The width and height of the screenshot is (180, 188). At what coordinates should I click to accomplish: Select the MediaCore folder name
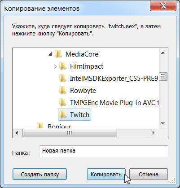[x=82, y=54]
